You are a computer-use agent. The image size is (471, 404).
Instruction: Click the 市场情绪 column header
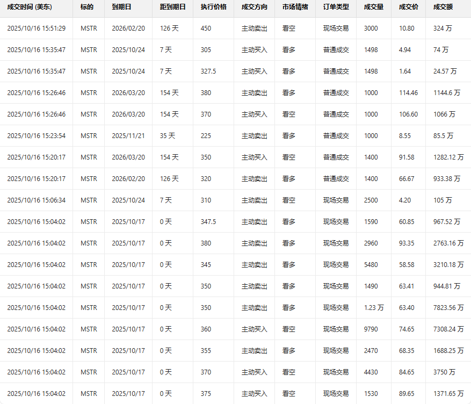point(295,7)
